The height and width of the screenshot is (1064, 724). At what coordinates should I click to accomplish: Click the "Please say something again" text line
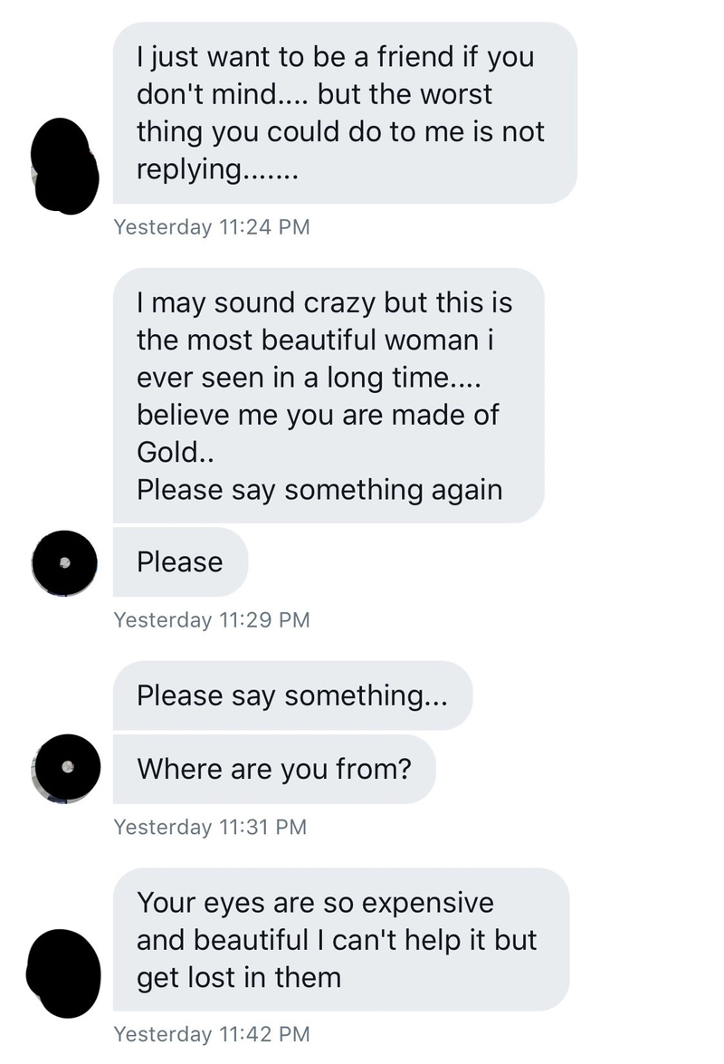coord(319,490)
